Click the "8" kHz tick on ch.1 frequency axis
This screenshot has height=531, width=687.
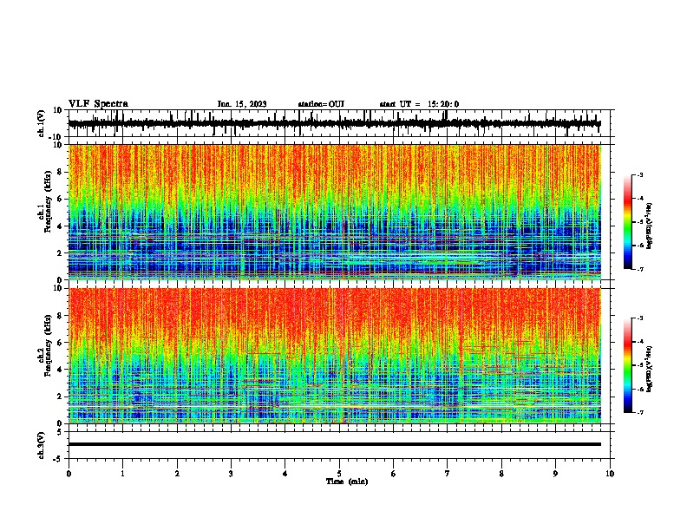pos(60,172)
